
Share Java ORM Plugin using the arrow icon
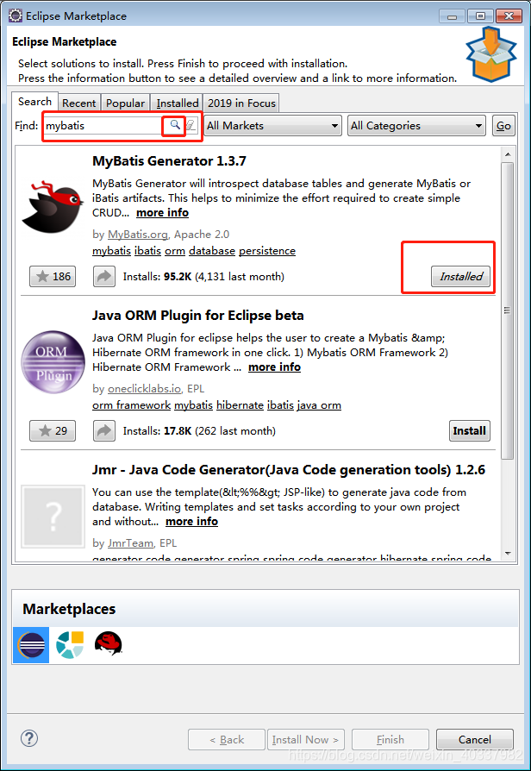[x=104, y=430]
